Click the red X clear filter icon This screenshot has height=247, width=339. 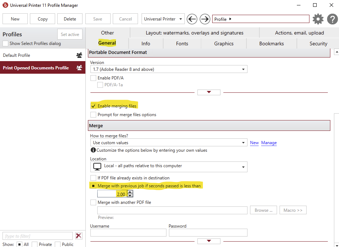(x=79, y=236)
